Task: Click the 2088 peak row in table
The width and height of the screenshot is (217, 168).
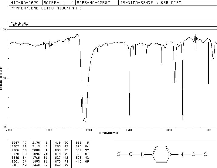Action: pyautogui.click(x=40, y=150)
